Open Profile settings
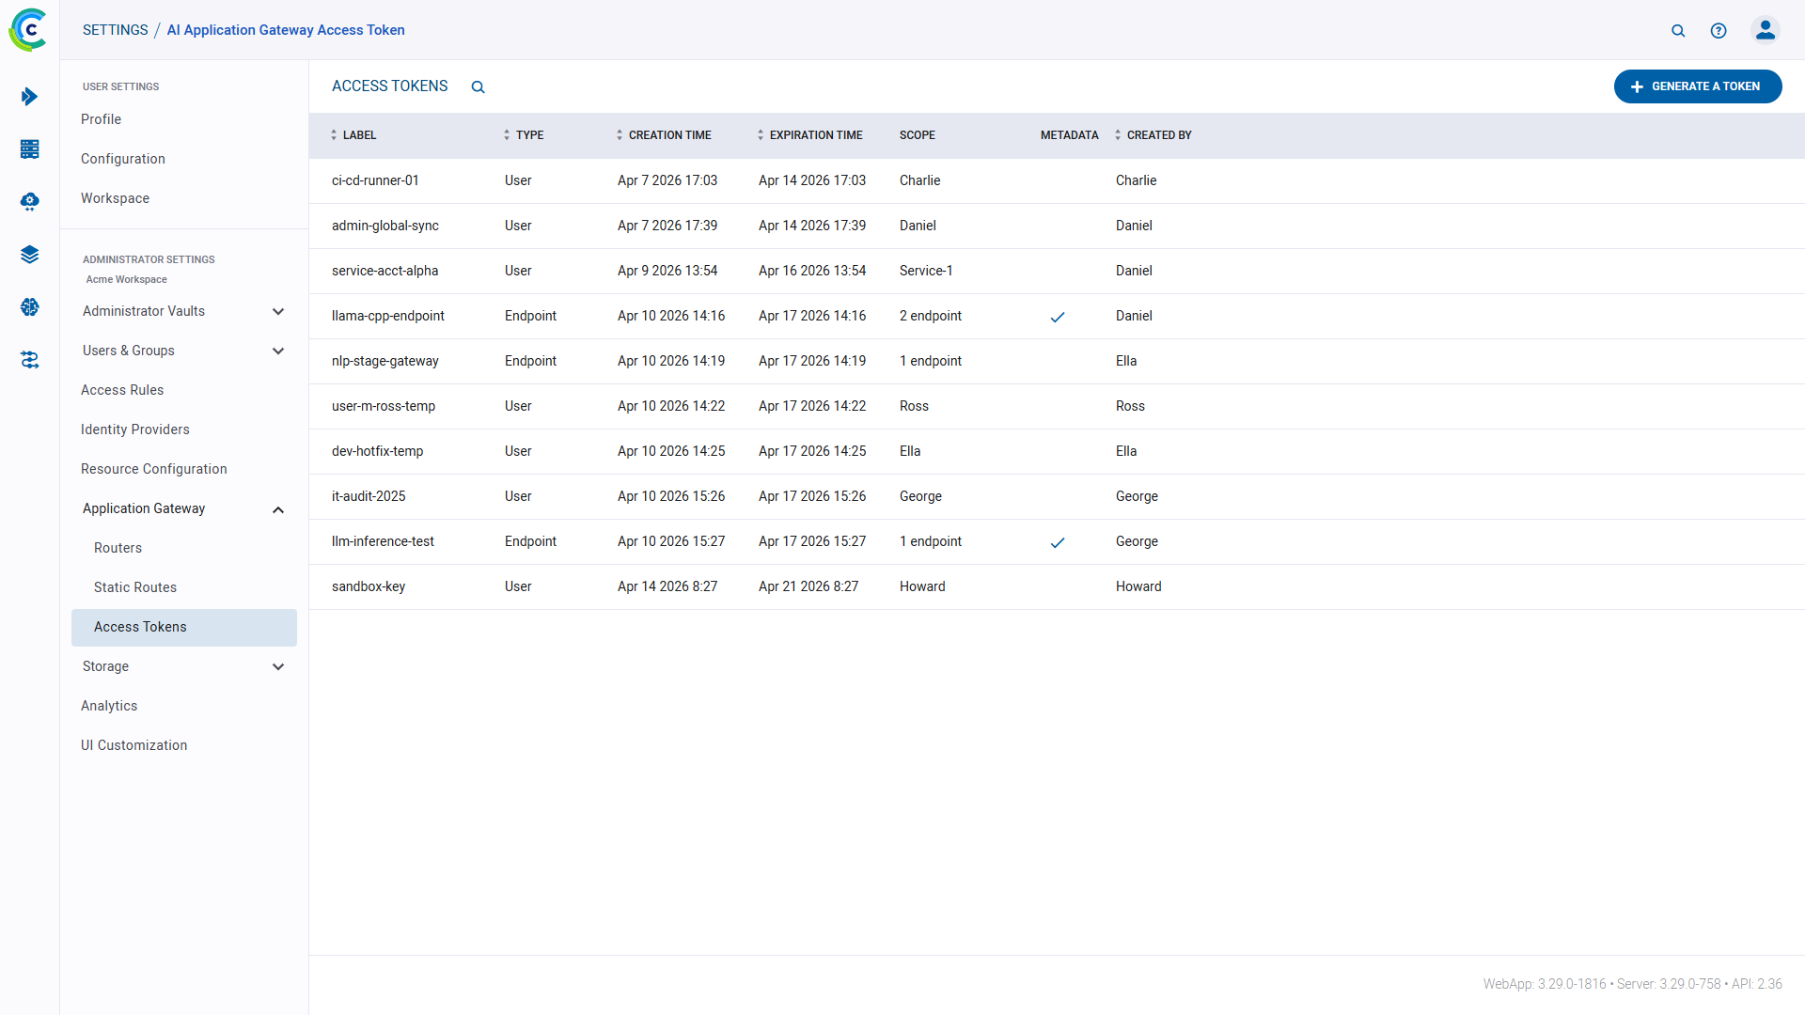This screenshot has width=1805, height=1015. (101, 119)
